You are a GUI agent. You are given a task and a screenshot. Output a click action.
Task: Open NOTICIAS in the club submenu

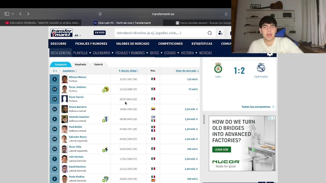pyautogui.click(x=206, y=53)
